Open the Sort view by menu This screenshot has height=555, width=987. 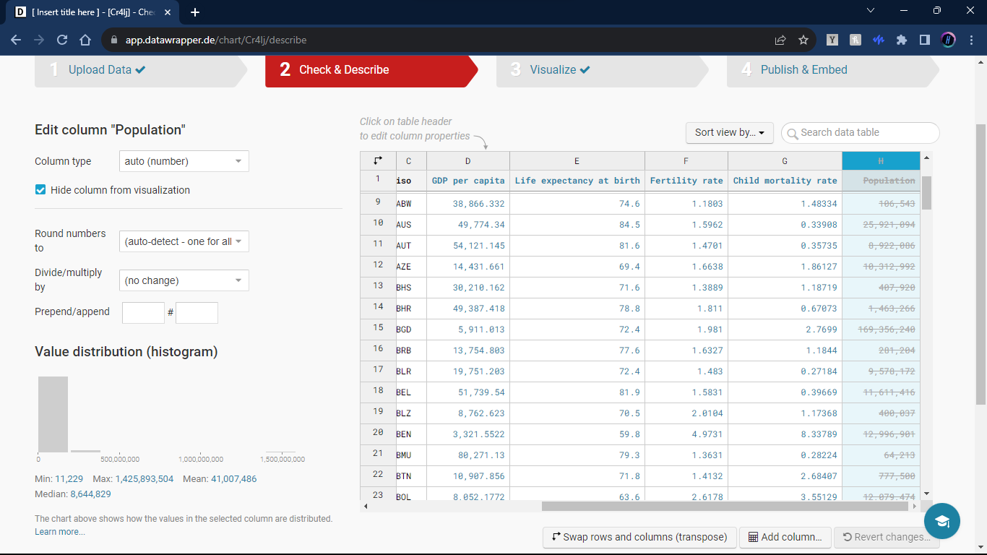[x=729, y=133]
